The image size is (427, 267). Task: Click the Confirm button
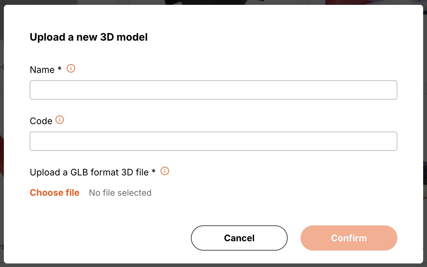click(349, 238)
